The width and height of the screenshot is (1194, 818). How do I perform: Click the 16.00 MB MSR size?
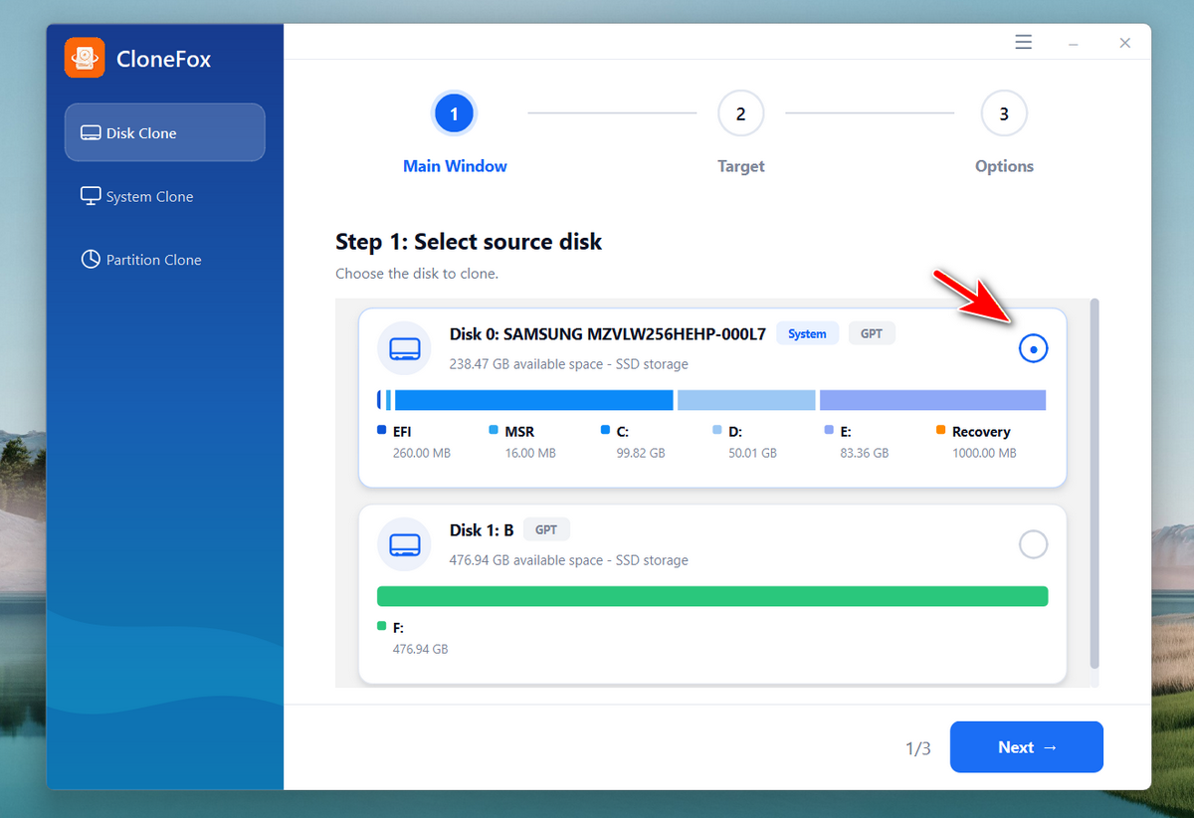530,453
